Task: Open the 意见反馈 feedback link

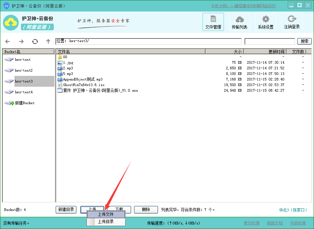Action: click(x=251, y=223)
